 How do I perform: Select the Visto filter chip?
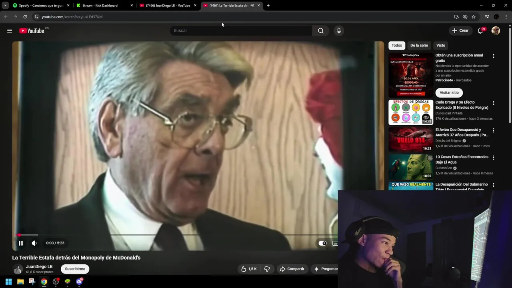441,45
